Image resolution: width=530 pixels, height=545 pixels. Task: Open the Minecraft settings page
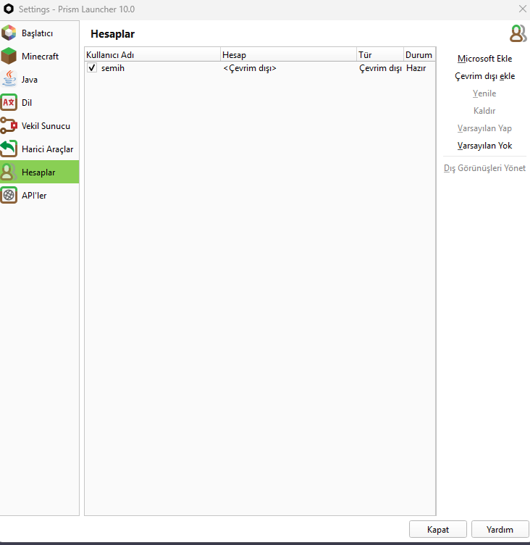[x=40, y=56]
